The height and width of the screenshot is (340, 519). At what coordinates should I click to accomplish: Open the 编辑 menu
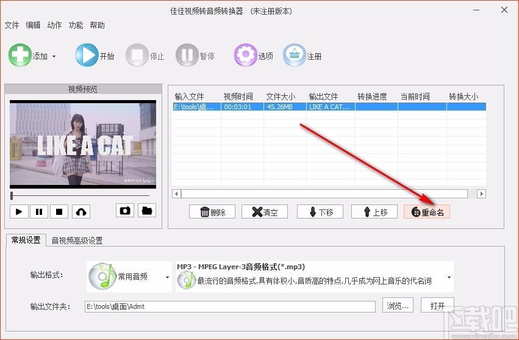(33, 25)
